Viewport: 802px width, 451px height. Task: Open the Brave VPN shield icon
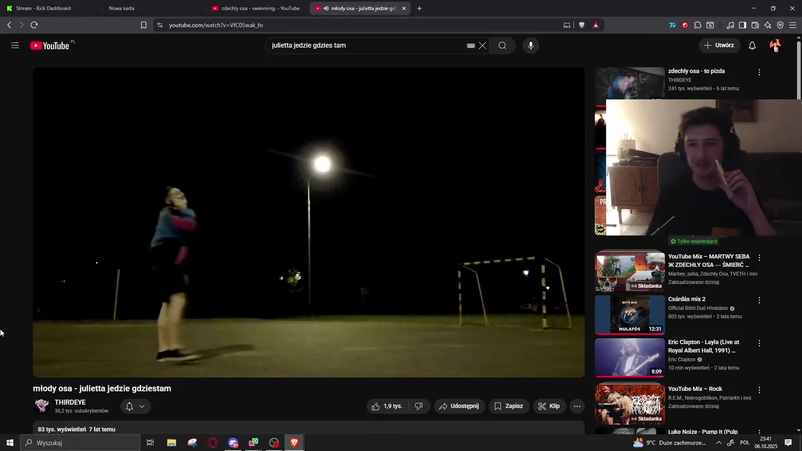(780, 25)
